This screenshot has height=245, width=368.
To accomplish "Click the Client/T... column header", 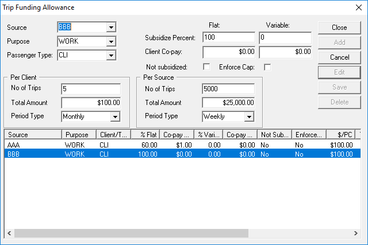I will 114,135.
